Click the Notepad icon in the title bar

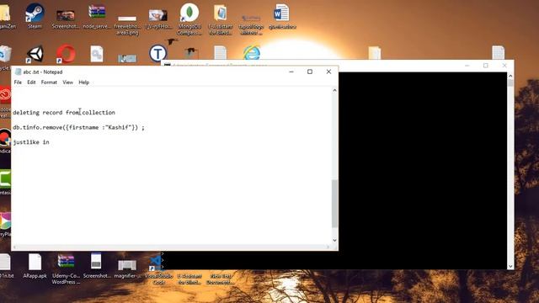[x=18, y=72]
